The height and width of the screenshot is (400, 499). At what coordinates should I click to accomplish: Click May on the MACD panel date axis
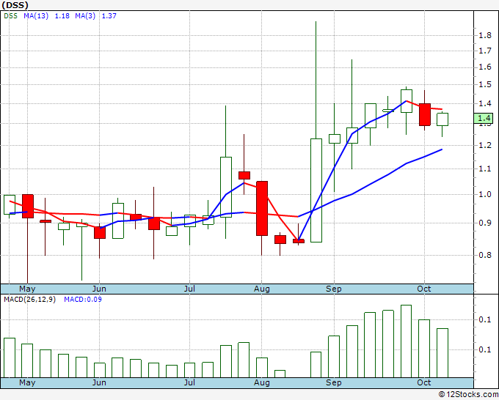click(27, 382)
